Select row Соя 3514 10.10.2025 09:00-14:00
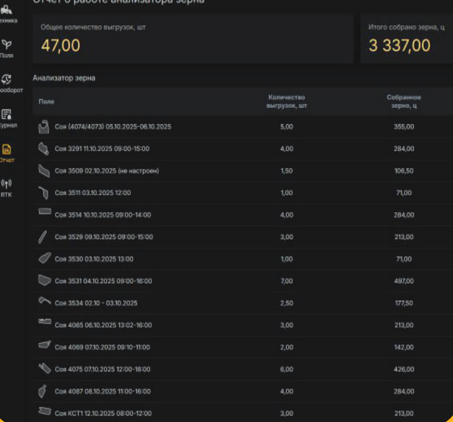Screen dimensions: 453x422 (243, 215)
